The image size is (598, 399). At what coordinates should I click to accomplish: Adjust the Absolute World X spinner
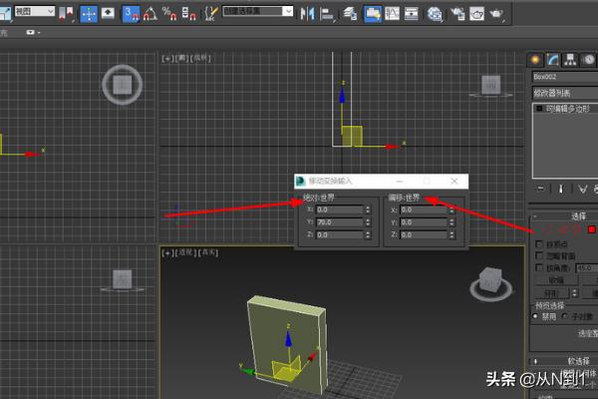pos(368,209)
